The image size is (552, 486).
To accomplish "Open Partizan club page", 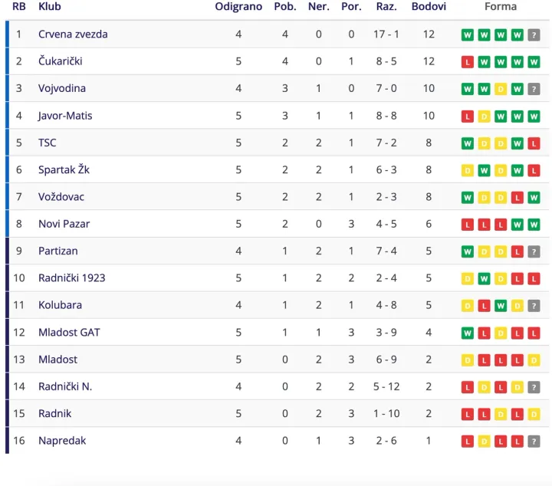I will (x=58, y=251).
